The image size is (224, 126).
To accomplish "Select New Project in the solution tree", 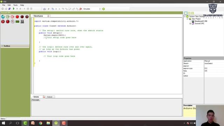I will 196,19.
